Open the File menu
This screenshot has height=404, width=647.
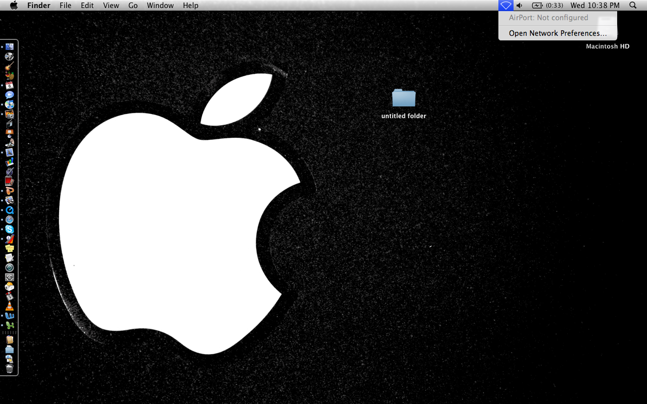click(65, 6)
